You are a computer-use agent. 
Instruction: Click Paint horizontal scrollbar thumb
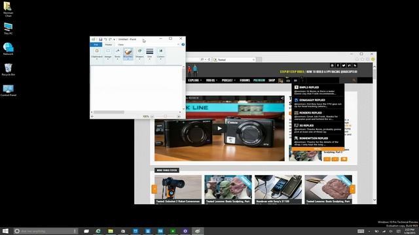point(109,112)
